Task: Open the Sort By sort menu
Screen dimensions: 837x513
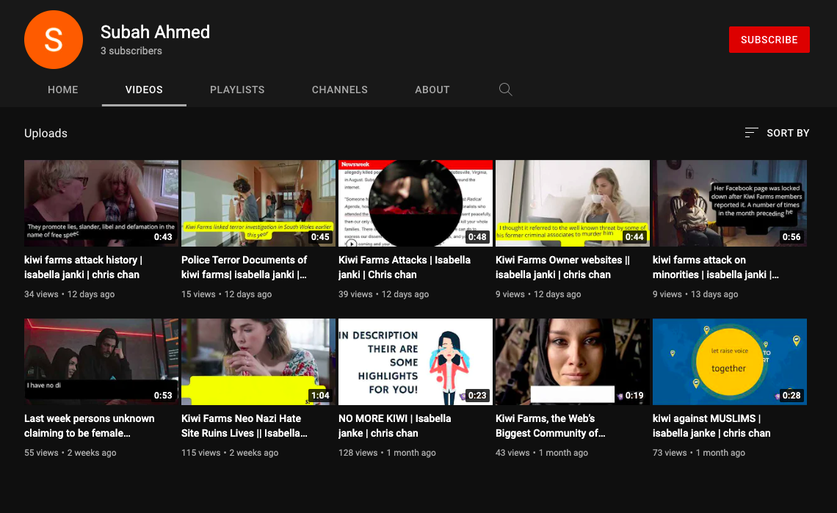Action: pyautogui.click(x=778, y=133)
